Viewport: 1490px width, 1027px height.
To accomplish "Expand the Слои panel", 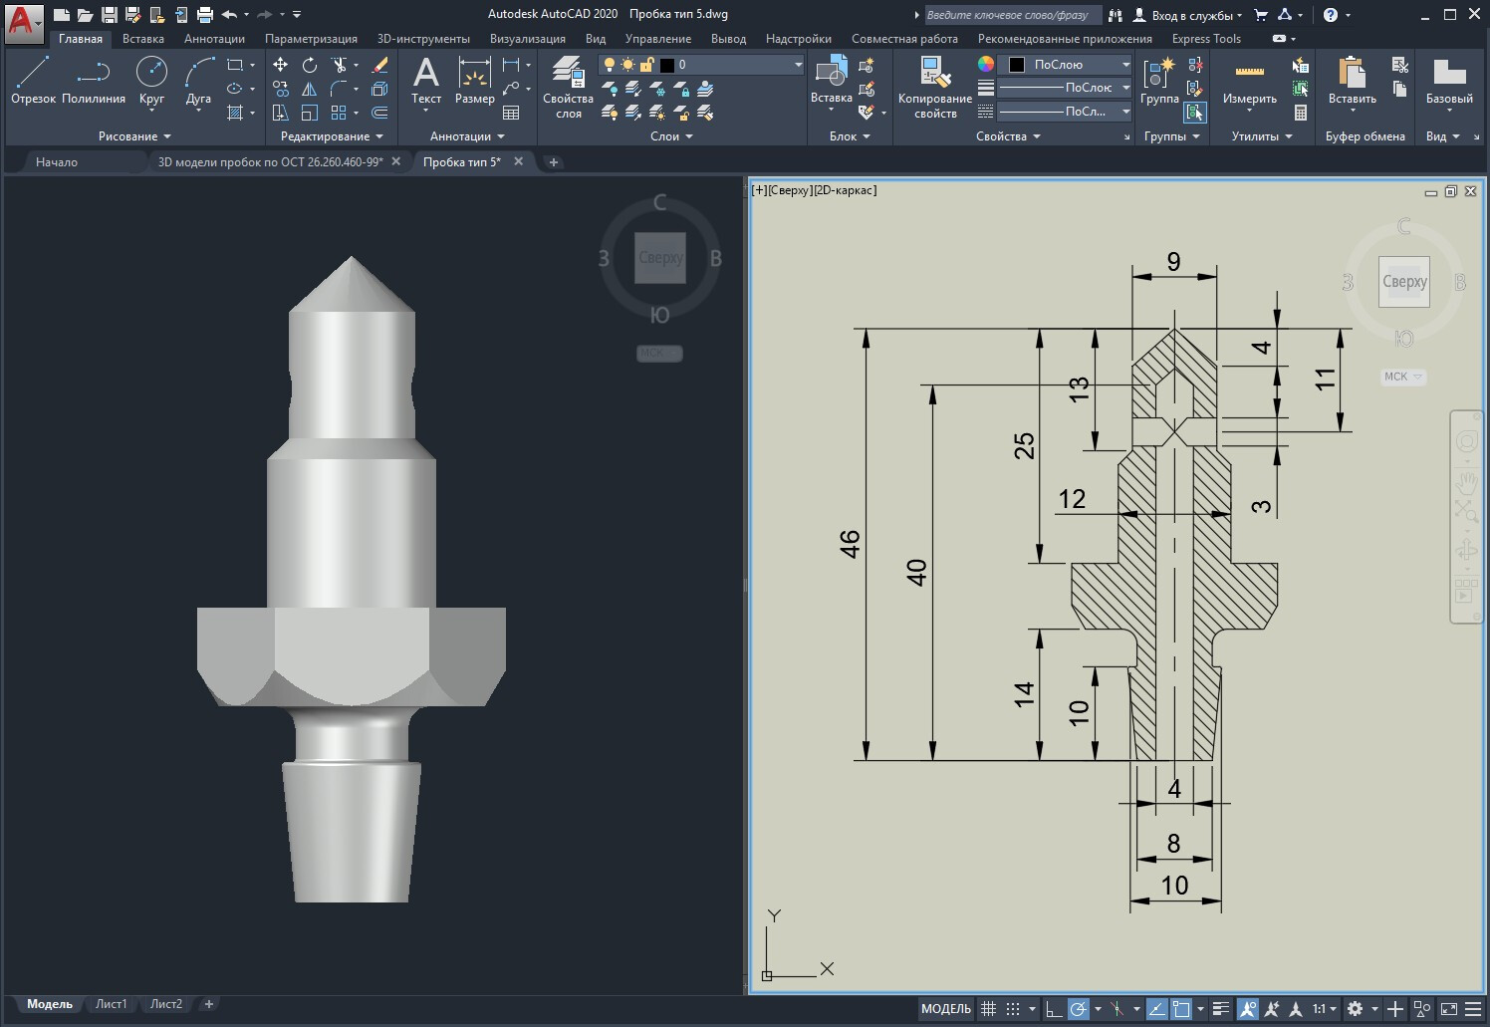I will tap(671, 136).
